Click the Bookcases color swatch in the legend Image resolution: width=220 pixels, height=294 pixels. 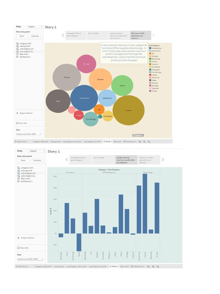(x=150, y=59)
